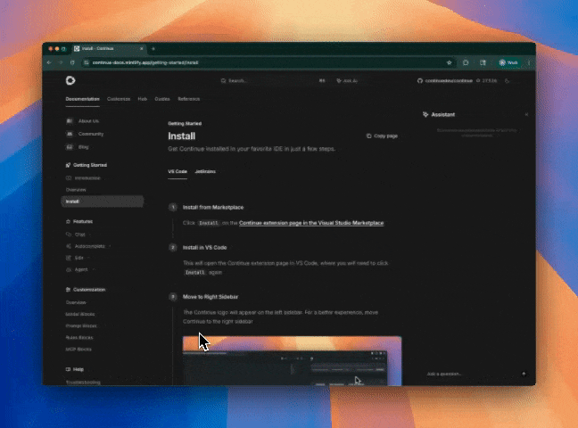The width and height of the screenshot is (578, 428).
Task: Select the JetBrains install tab
Action: pos(205,172)
